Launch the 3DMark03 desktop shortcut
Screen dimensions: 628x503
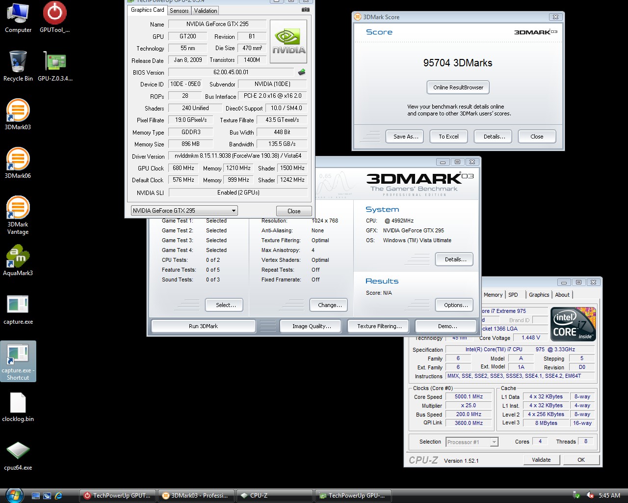(18, 114)
